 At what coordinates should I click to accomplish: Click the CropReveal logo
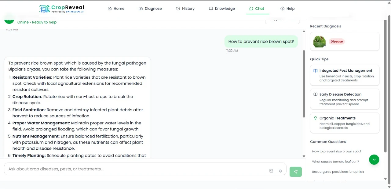[x=61, y=9]
